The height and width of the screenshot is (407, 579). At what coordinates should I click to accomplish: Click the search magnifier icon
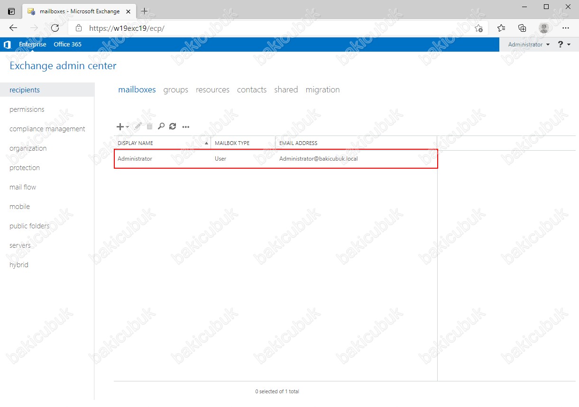coord(161,127)
